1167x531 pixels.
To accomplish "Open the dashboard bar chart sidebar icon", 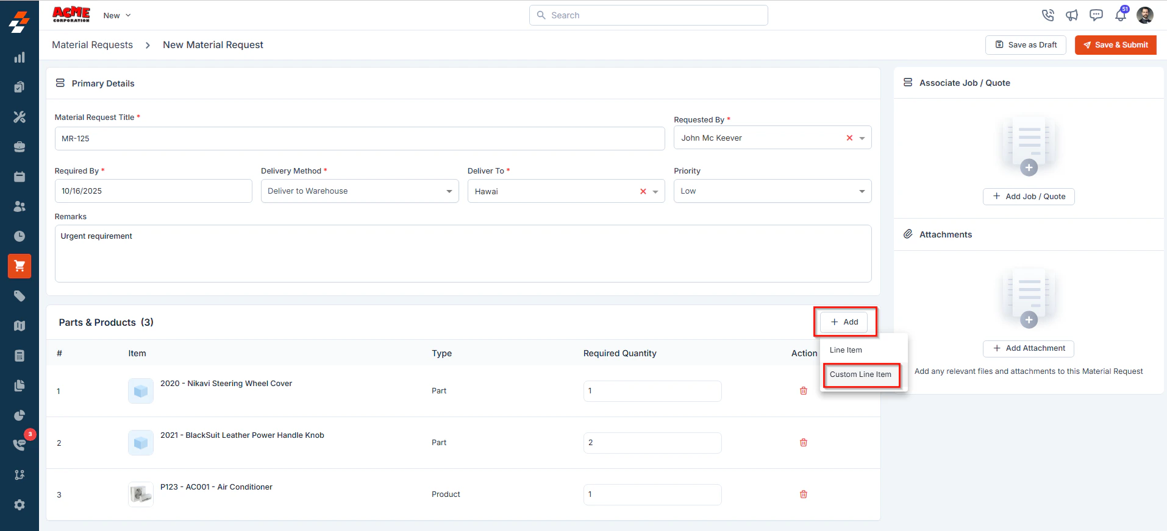I will tap(20, 57).
